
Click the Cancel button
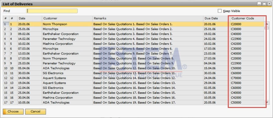(x=35, y=112)
